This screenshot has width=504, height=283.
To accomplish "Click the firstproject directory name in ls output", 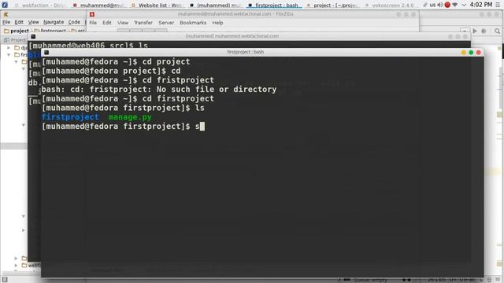I will pyautogui.click(x=70, y=117).
